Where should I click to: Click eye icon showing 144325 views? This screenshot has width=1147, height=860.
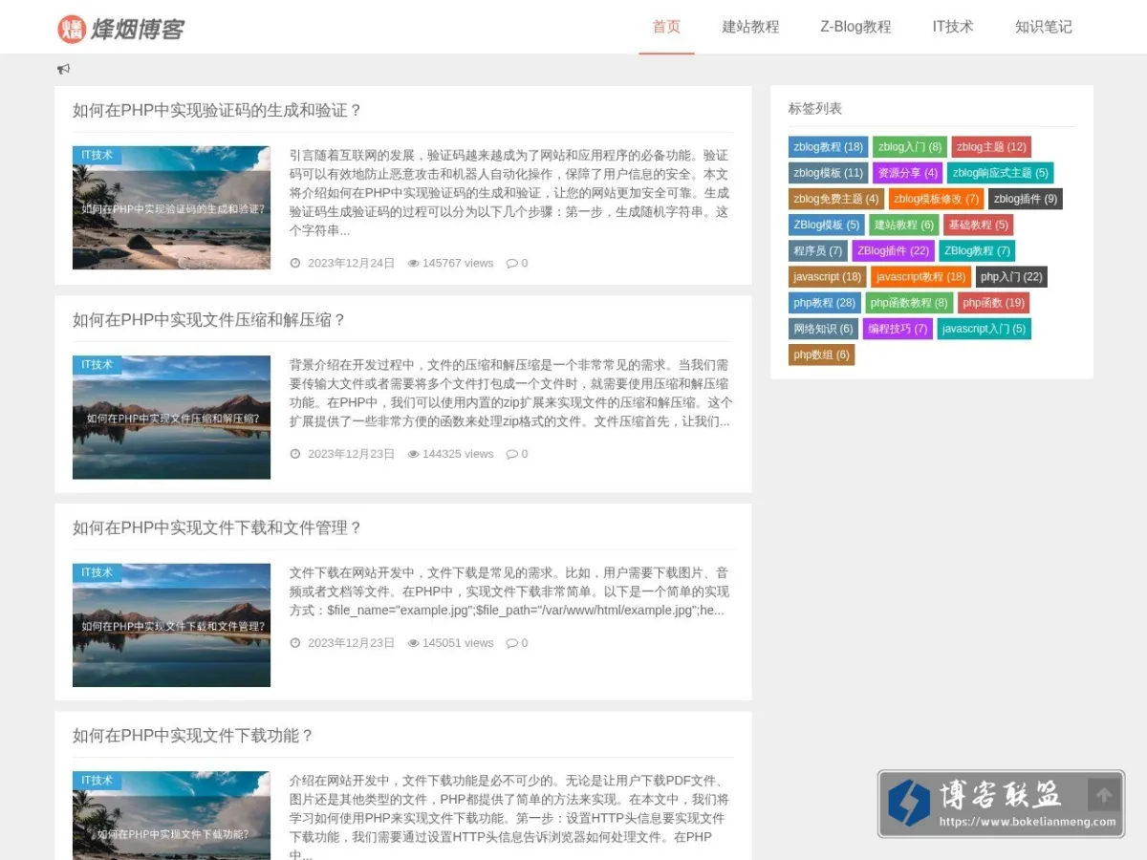coord(413,454)
